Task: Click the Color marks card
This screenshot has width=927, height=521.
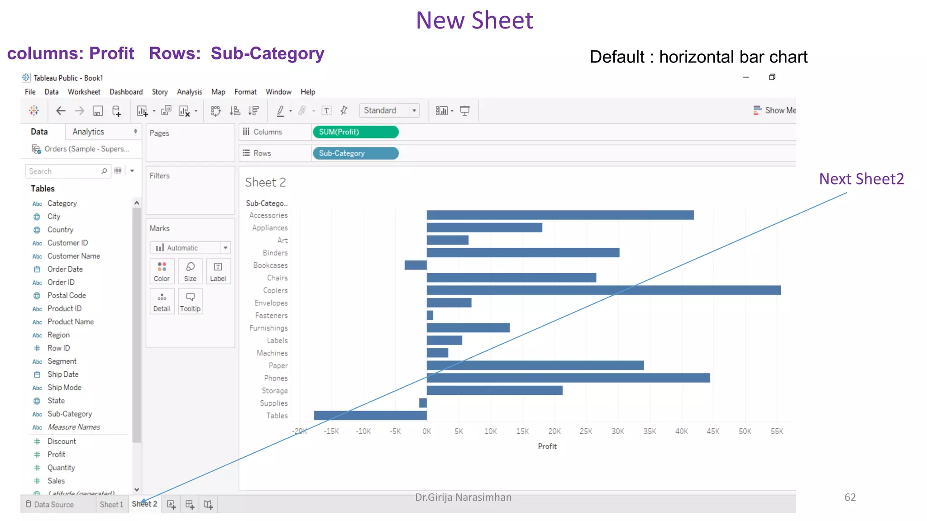Action: click(x=162, y=271)
